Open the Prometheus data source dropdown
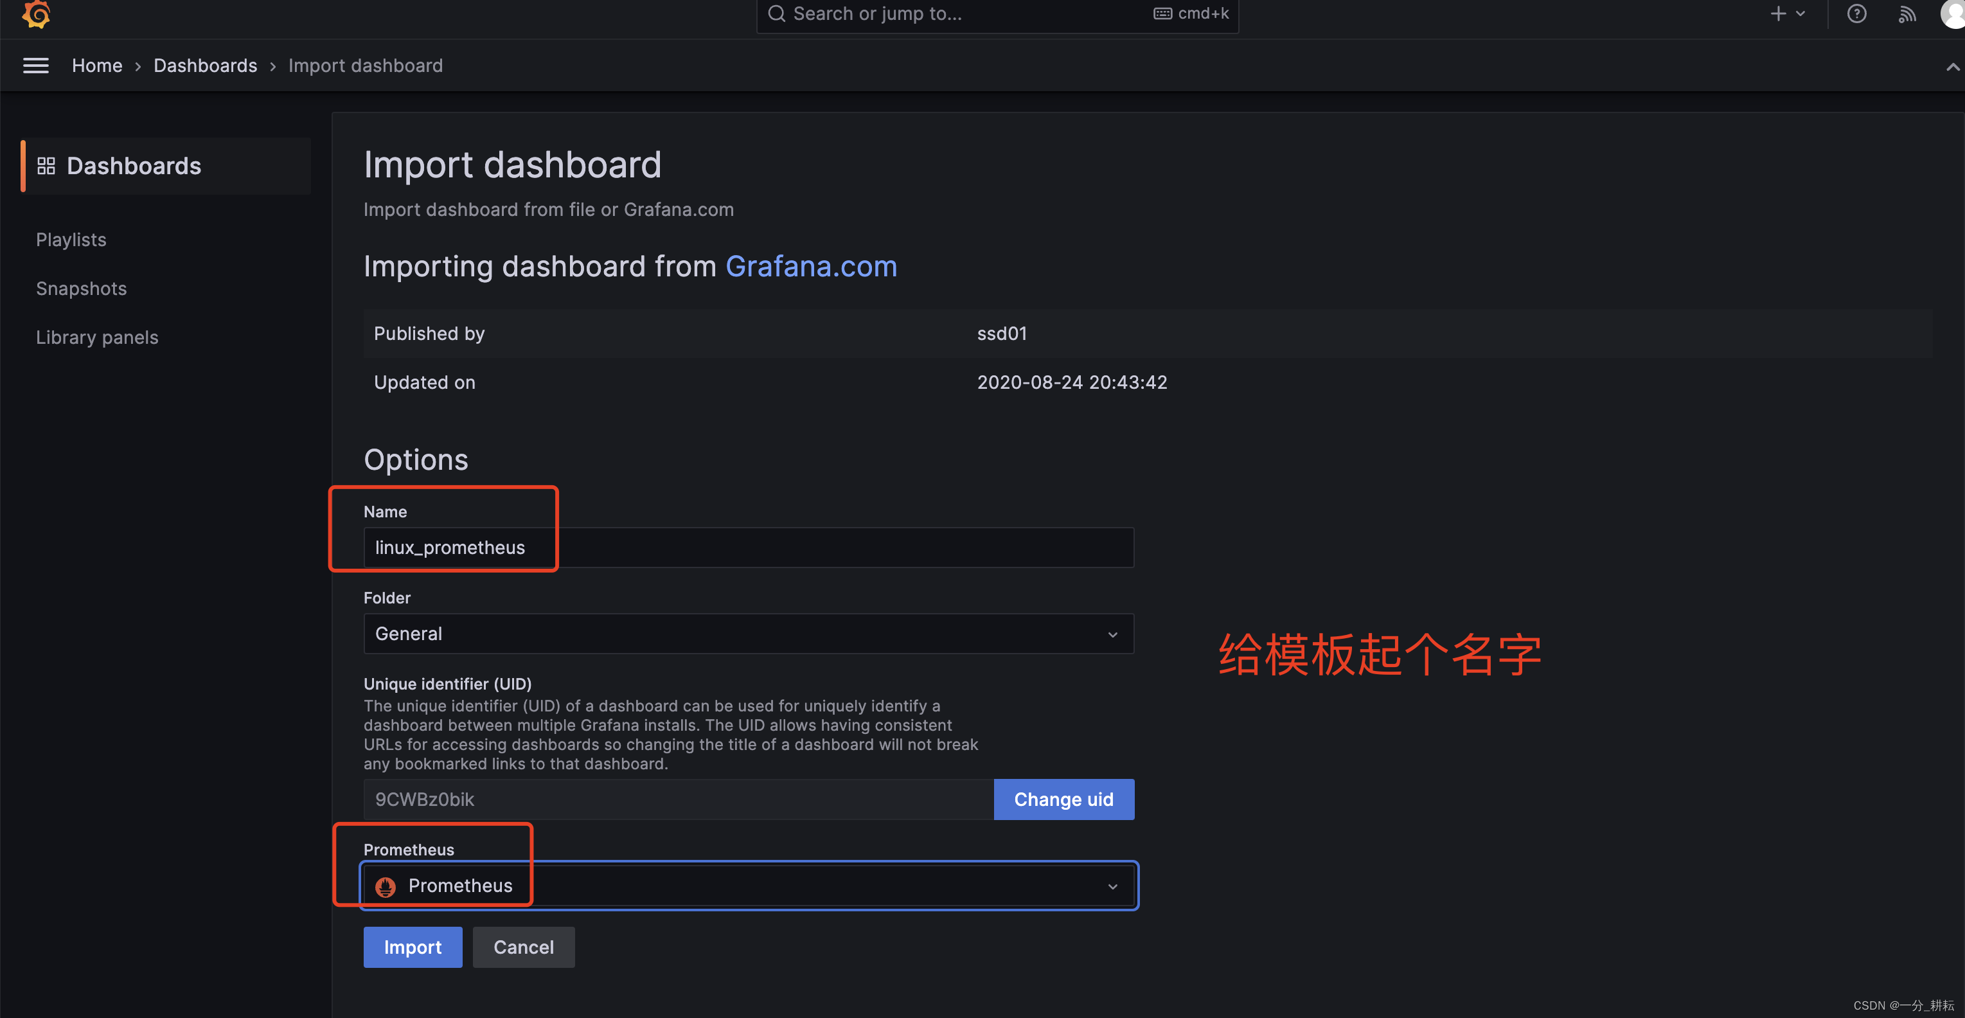 tap(1112, 886)
